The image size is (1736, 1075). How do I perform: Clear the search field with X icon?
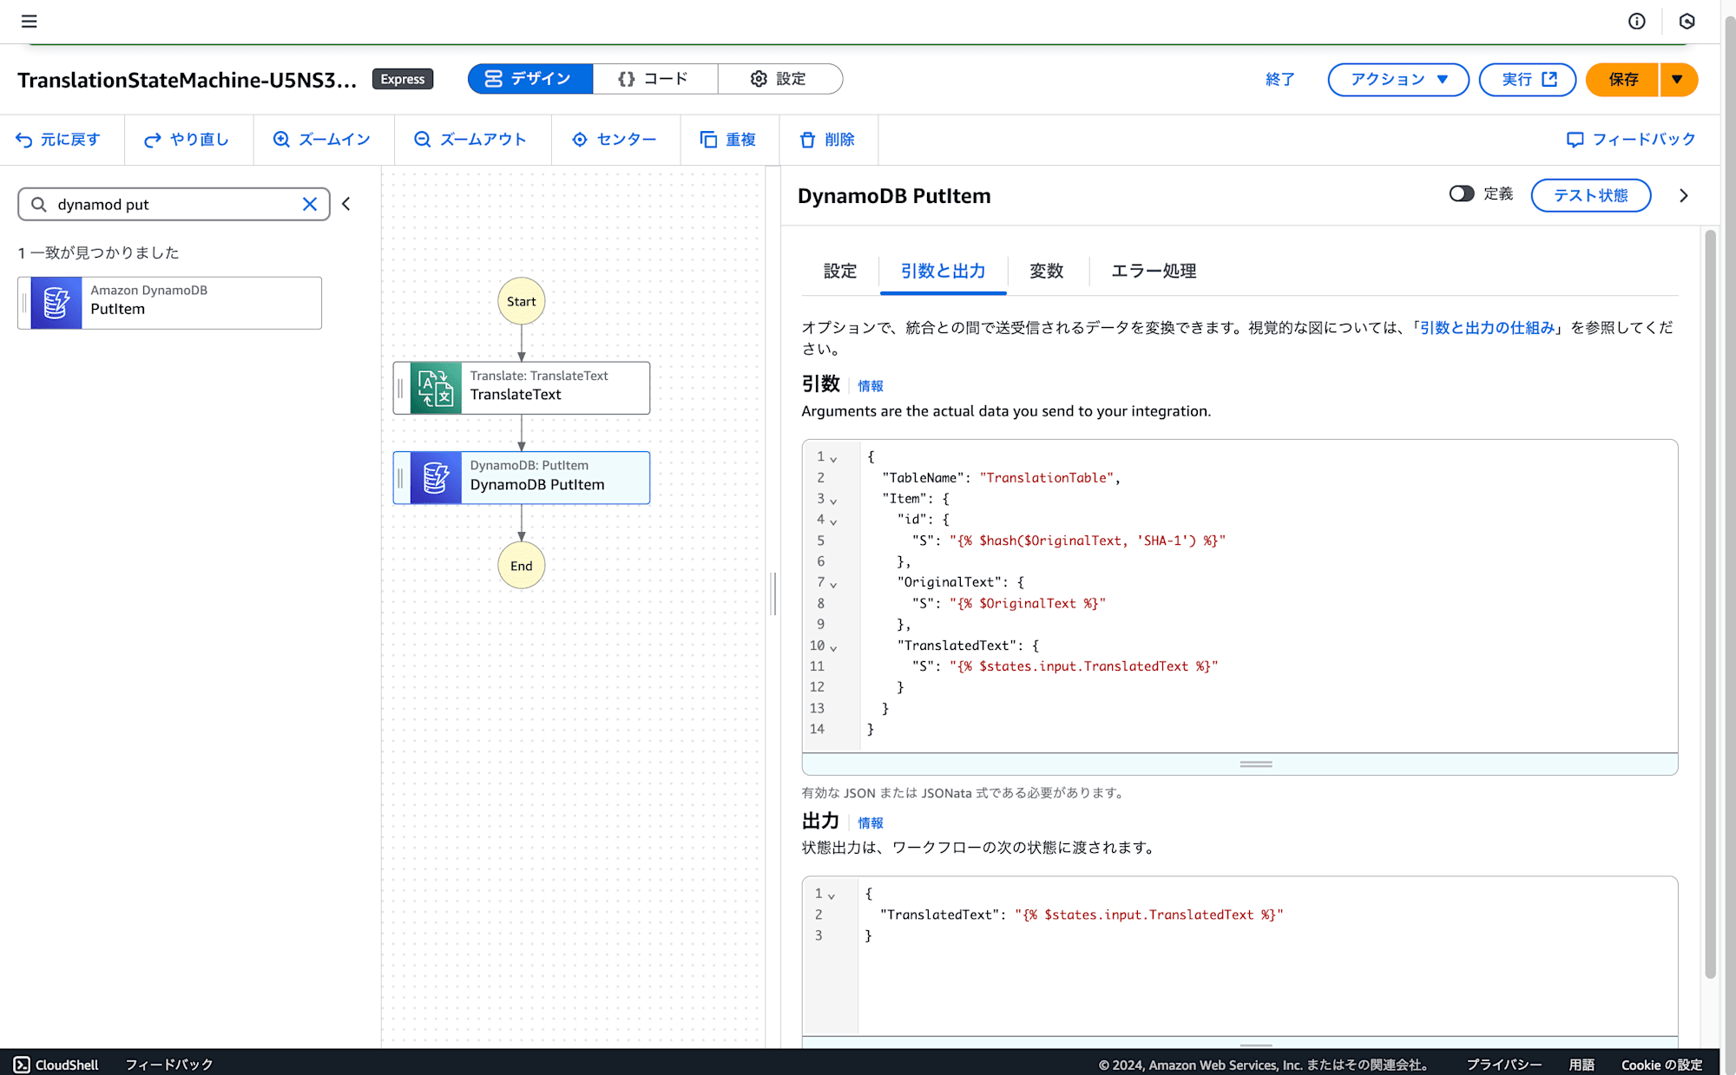point(310,204)
